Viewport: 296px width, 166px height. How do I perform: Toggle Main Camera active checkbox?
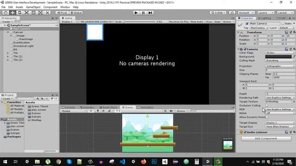point(247,24)
